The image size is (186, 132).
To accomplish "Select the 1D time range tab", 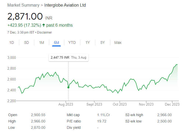I will click(x=12, y=43).
